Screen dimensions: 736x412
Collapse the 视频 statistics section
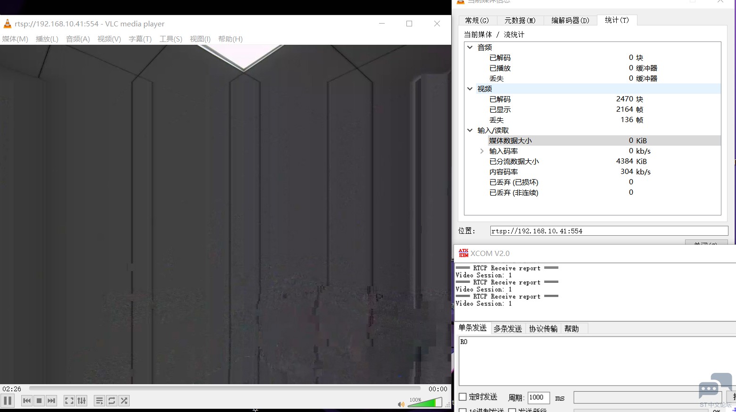click(x=470, y=89)
